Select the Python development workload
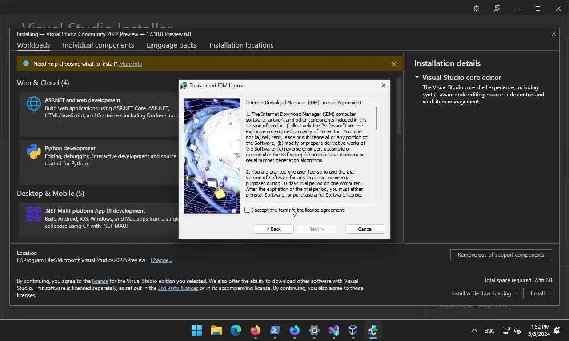This screenshot has width=569, height=341. tap(99, 162)
